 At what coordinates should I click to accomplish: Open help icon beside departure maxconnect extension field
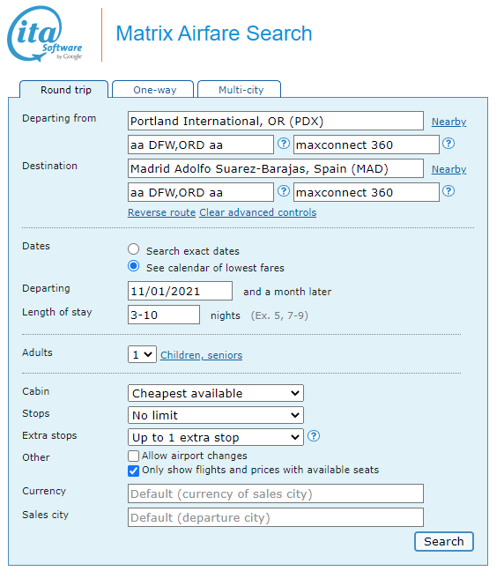click(x=448, y=143)
